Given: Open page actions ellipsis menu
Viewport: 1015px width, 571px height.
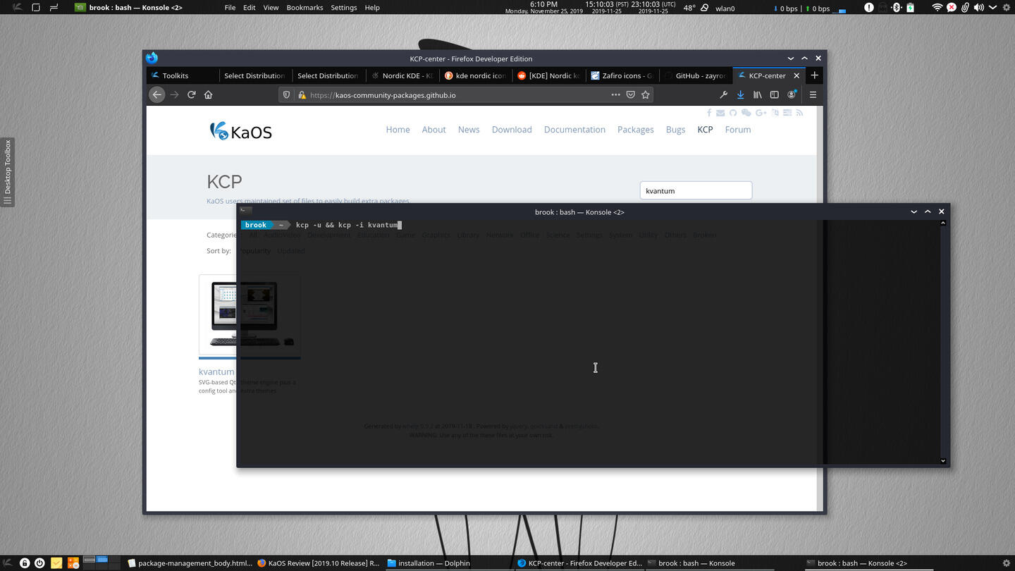Looking at the screenshot, I should pyautogui.click(x=615, y=94).
